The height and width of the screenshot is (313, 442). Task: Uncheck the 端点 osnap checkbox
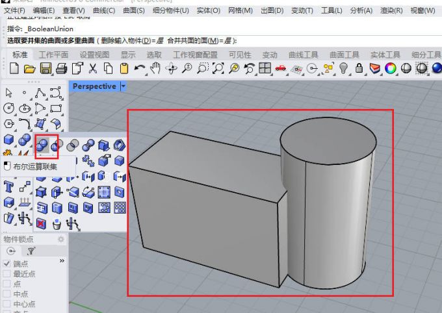click(x=6, y=264)
